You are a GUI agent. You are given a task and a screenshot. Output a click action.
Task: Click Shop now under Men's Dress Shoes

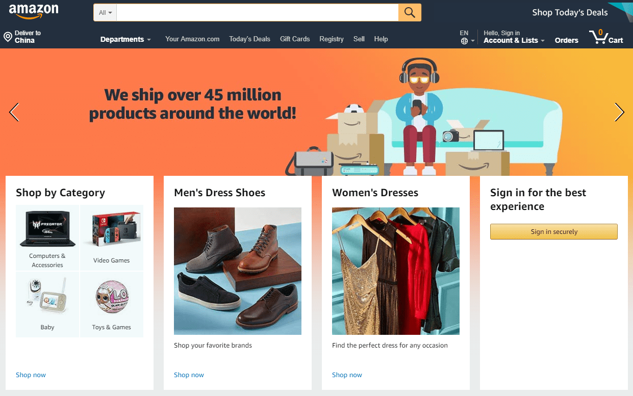[x=189, y=375]
